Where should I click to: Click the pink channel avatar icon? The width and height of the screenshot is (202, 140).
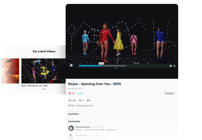70,93
